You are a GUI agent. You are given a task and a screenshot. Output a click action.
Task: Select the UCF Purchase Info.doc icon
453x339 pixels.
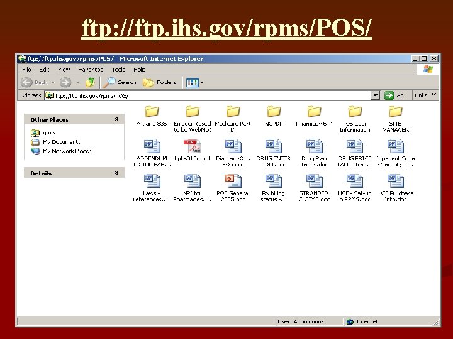click(x=395, y=181)
